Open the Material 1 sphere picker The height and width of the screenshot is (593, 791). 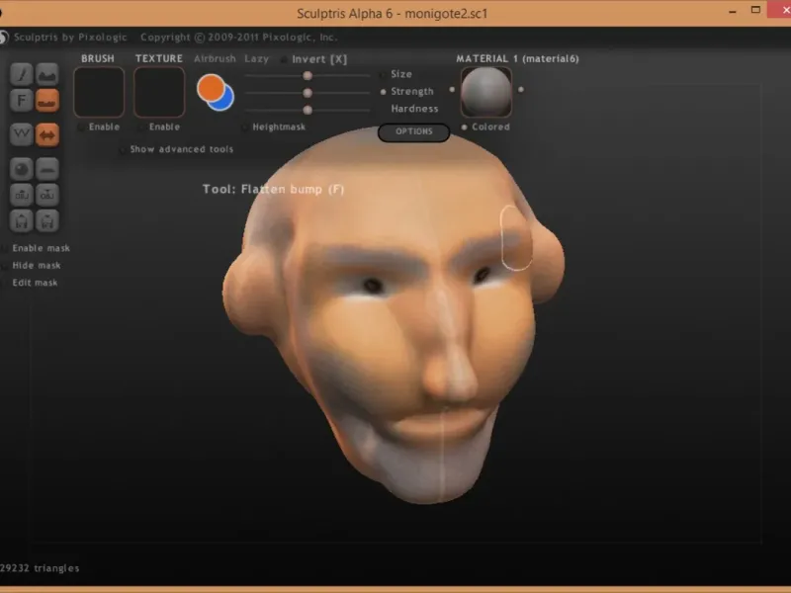[x=485, y=92]
